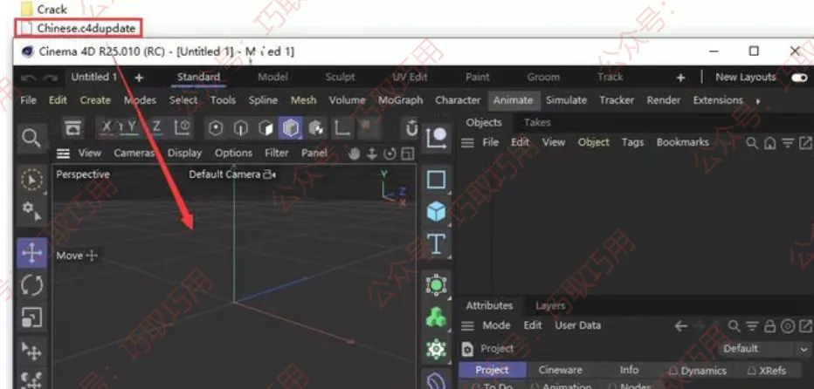814x389 pixels.
Task: Open Default Camera selector in viewport
Action: click(x=232, y=174)
